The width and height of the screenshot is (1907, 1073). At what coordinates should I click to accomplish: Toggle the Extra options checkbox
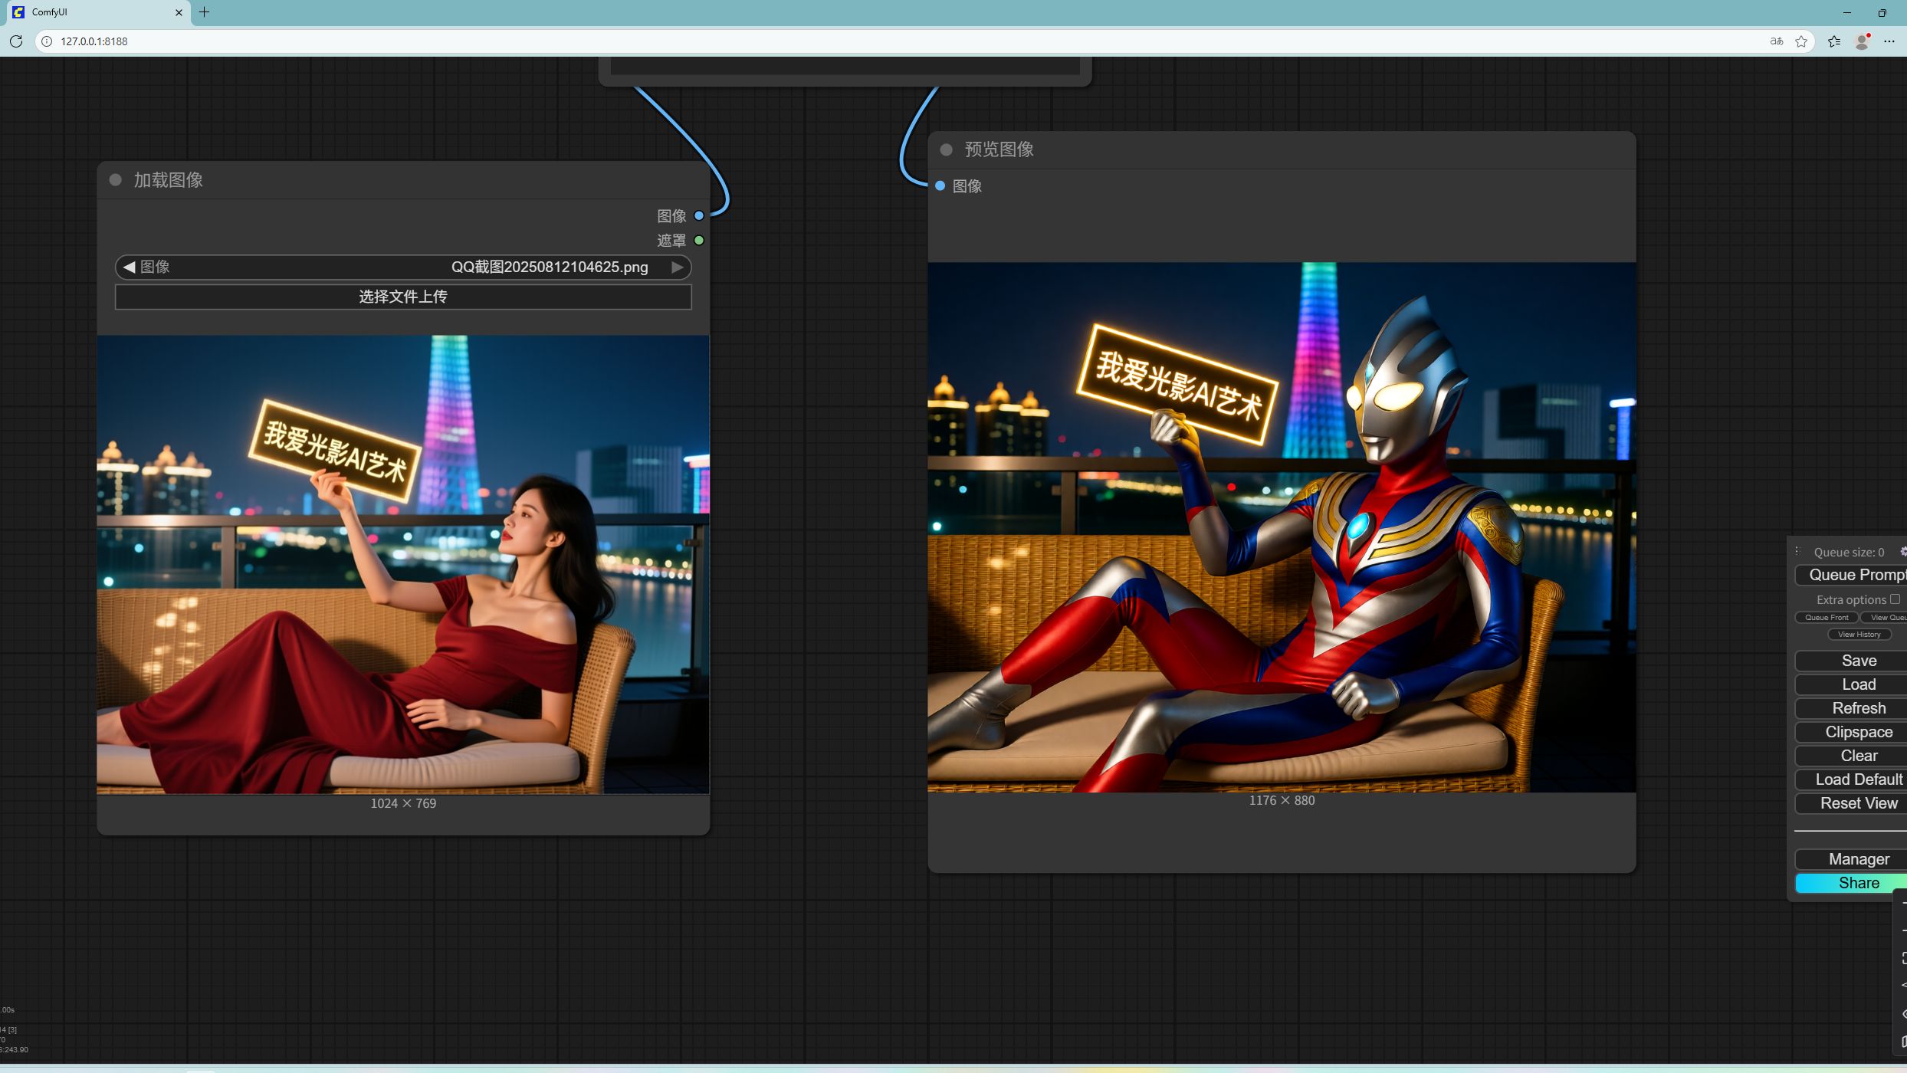click(1895, 599)
